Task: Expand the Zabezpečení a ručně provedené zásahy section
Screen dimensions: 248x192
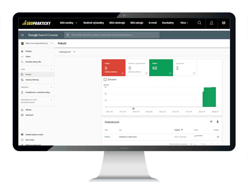Action: pyautogui.click(x=51, y=100)
